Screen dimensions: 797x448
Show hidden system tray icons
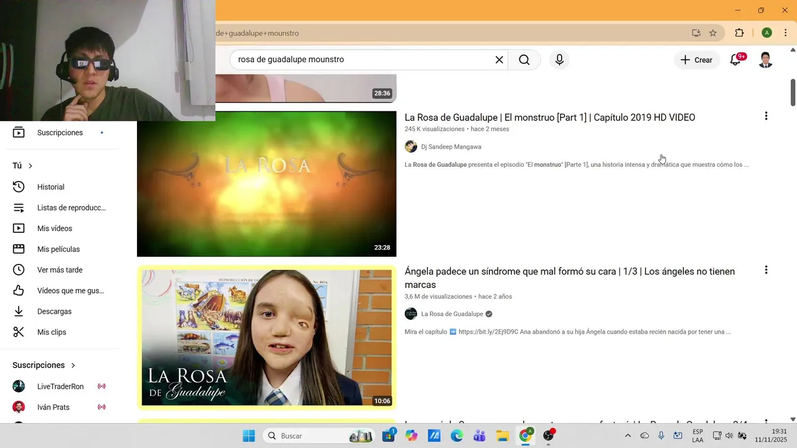click(x=628, y=436)
